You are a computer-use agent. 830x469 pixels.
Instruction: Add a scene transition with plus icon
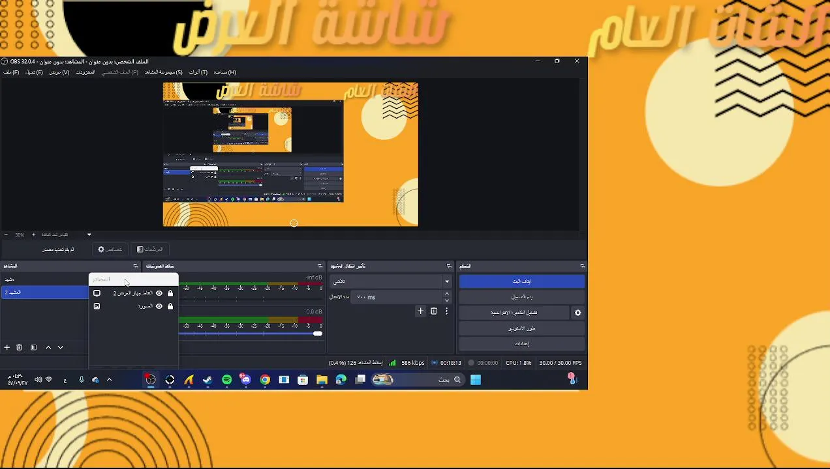point(421,311)
